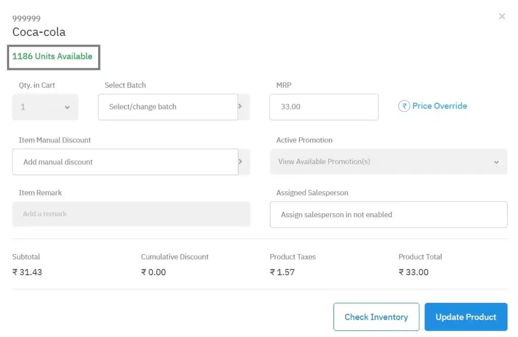
Task: Click the rupee icon beside Price Override
Action: coord(404,106)
